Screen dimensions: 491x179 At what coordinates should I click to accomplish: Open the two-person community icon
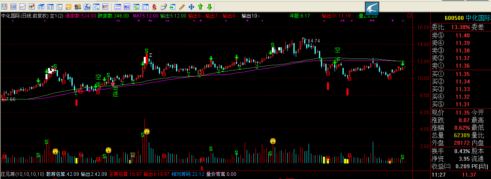point(78,7)
